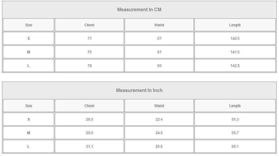Select the 25.6 waist cell for size L
This screenshot has height=156, width=279.
pos(159,147)
